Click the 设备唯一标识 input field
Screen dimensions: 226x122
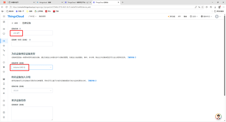32,44
